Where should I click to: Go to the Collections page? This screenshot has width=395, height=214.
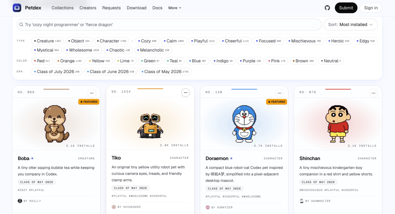click(x=63, y=8)
